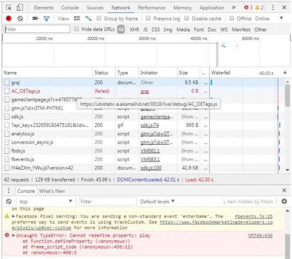Open the sdk.js:74 initiator link
This screenshot has height=259, width=292.
(x=150, y=125)
